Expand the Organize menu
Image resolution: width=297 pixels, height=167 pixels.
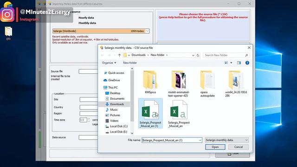click(109, 63)
